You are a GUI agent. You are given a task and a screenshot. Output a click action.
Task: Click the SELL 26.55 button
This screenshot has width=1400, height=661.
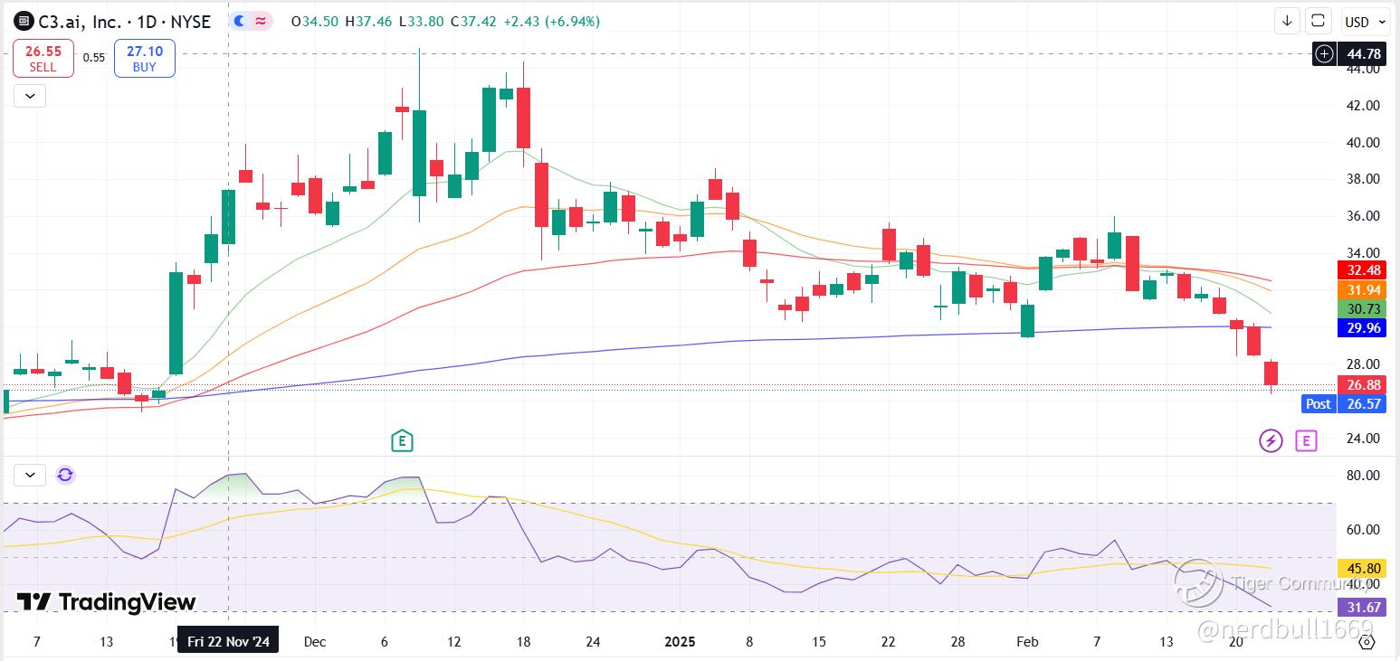(43, 59)
